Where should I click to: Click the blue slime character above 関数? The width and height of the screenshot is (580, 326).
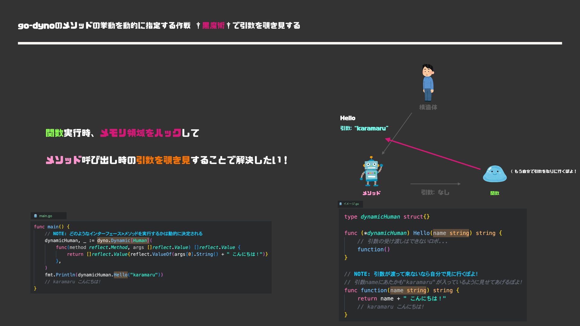coord(495,174)
